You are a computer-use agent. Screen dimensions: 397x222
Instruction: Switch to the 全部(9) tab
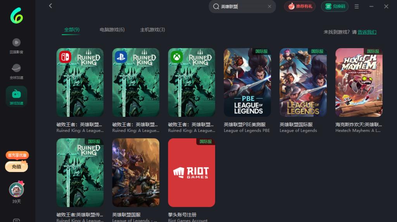[x=72, y=29]
